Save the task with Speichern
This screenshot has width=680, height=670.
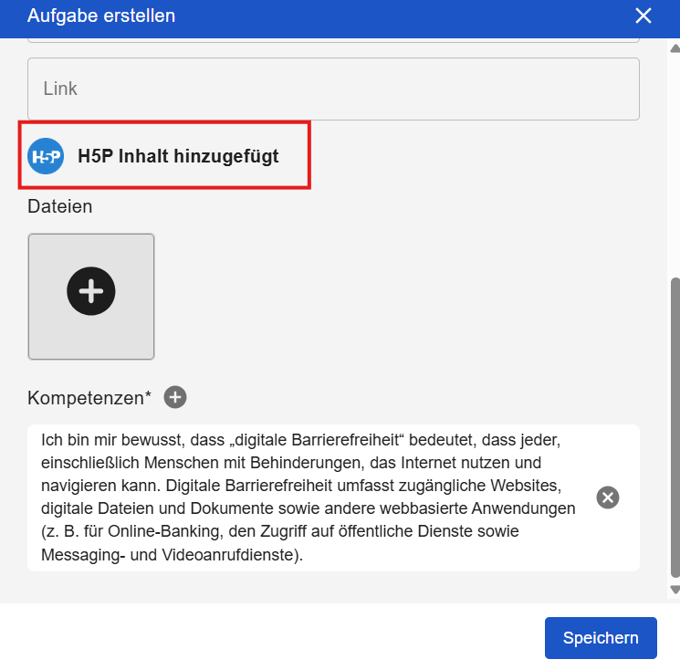[600, 637]
